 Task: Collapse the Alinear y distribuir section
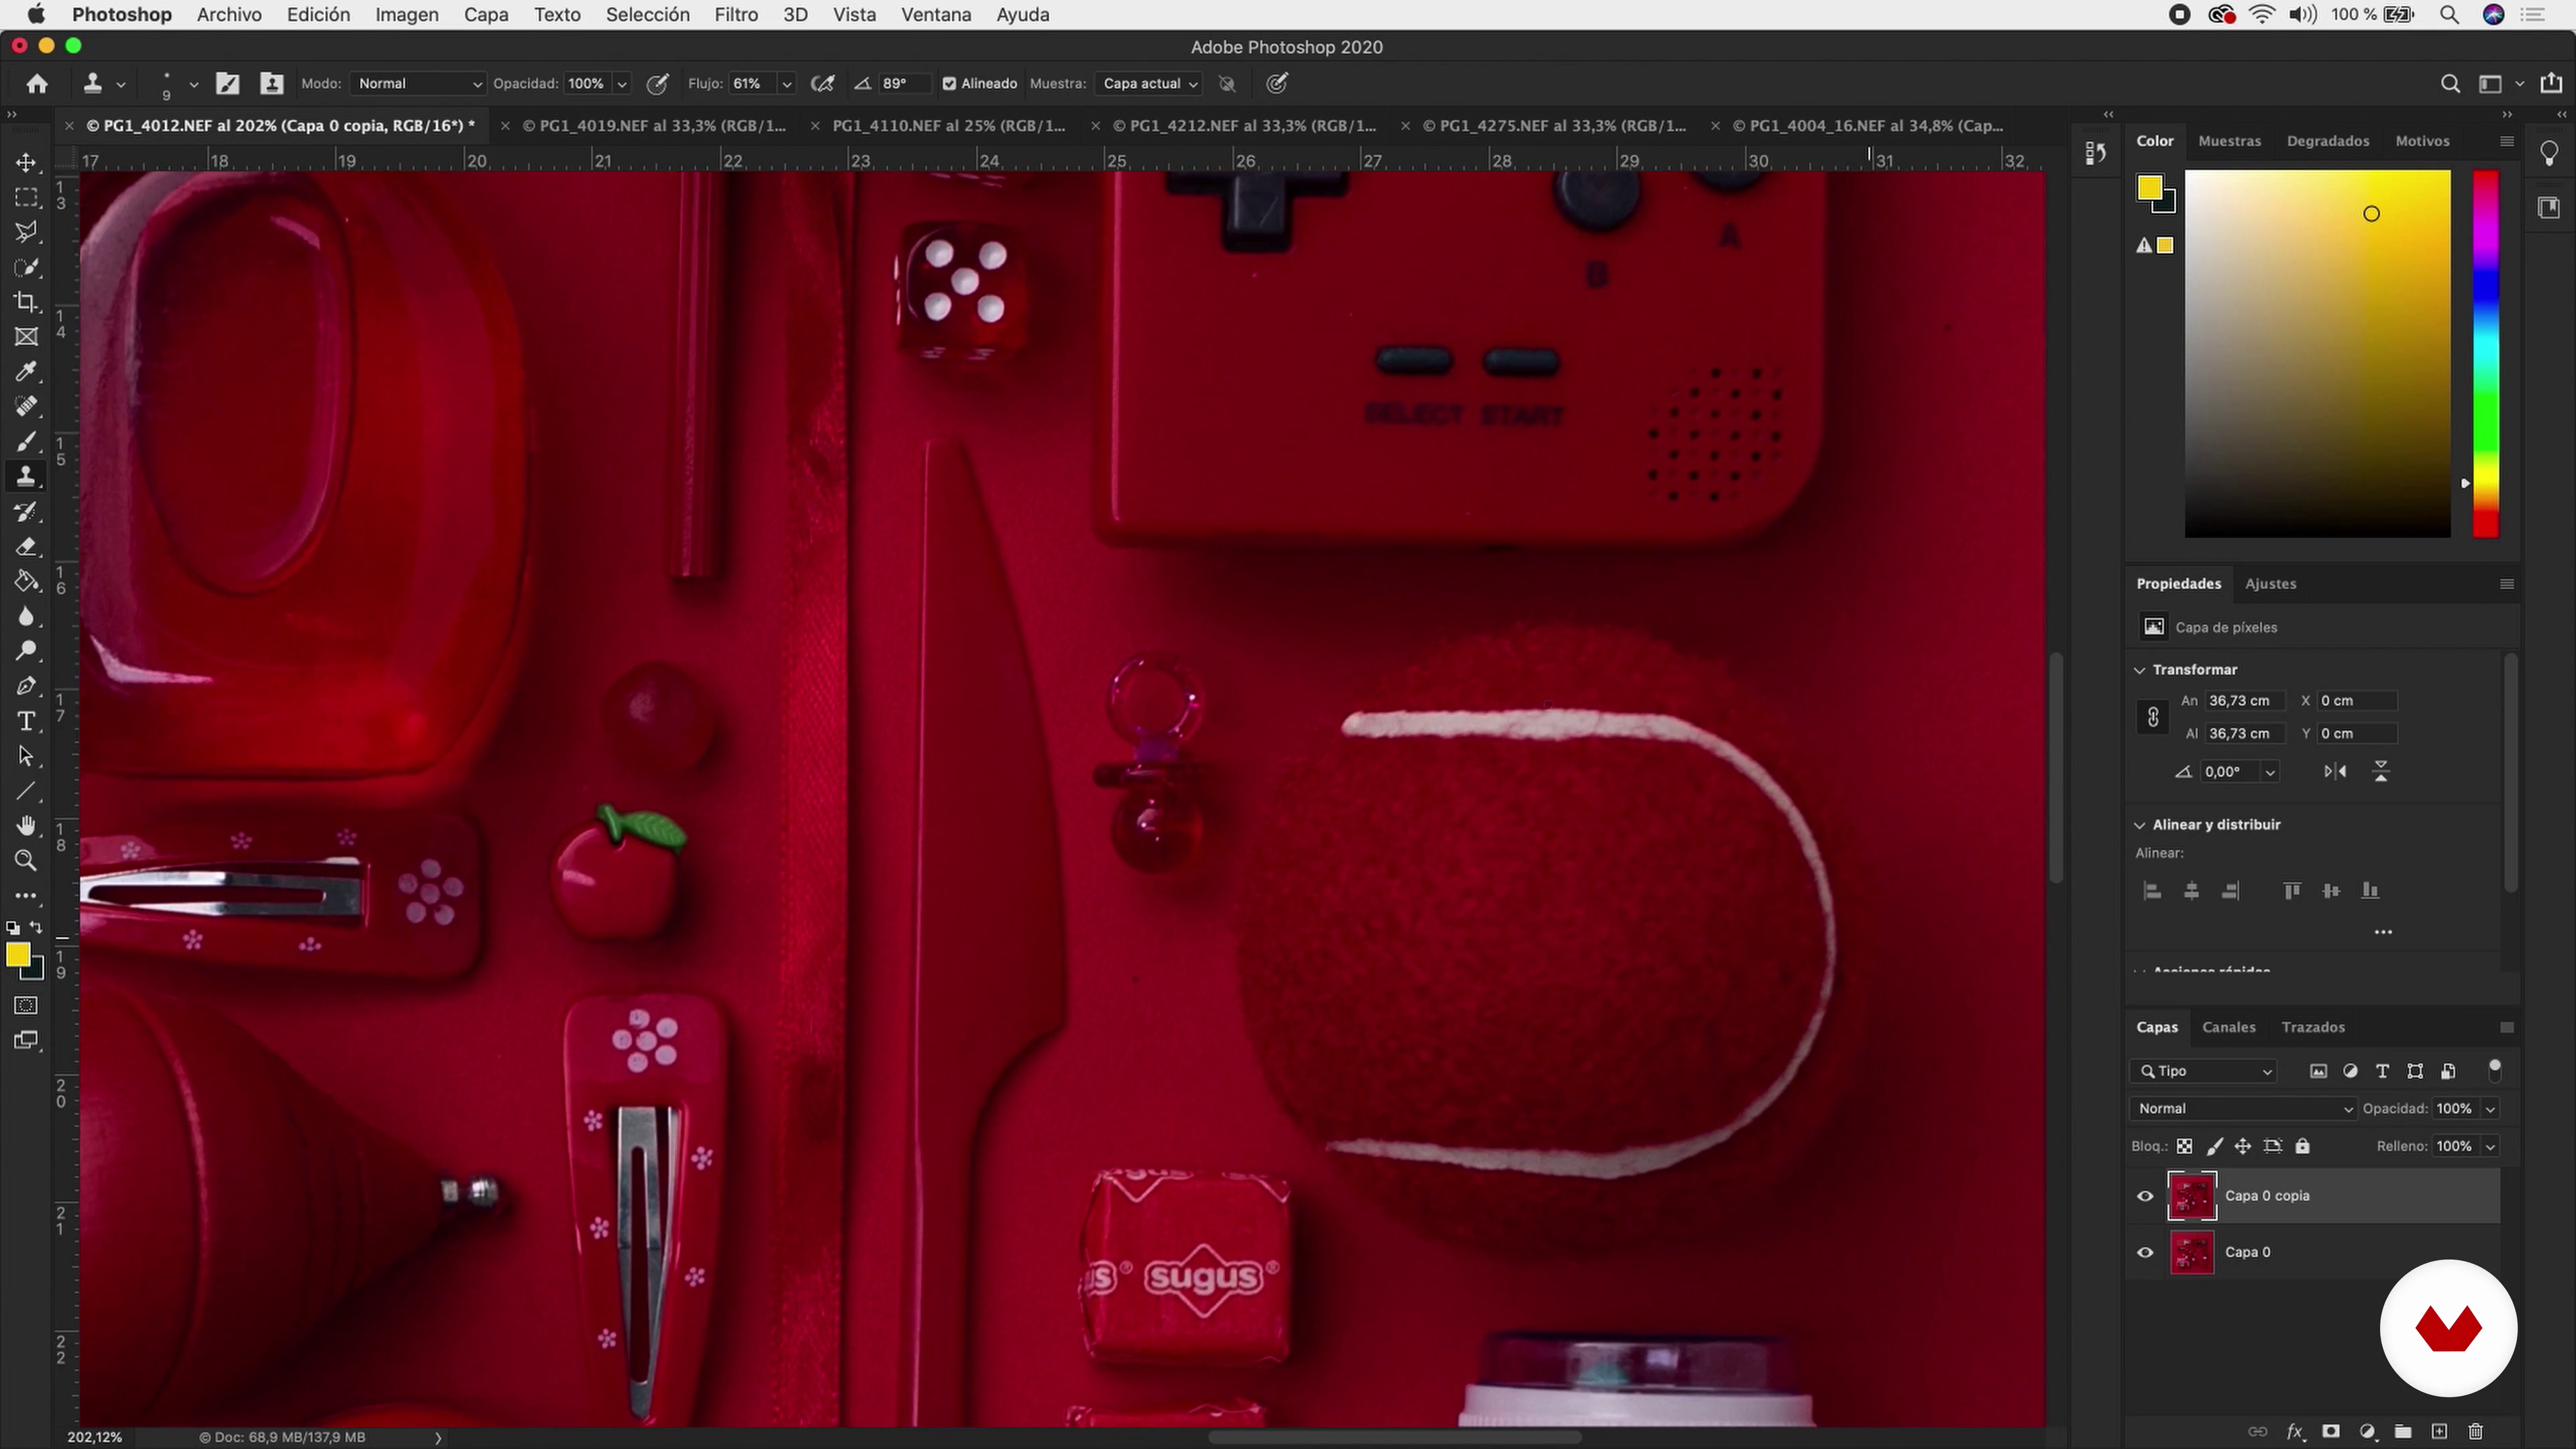point(2140,825)
